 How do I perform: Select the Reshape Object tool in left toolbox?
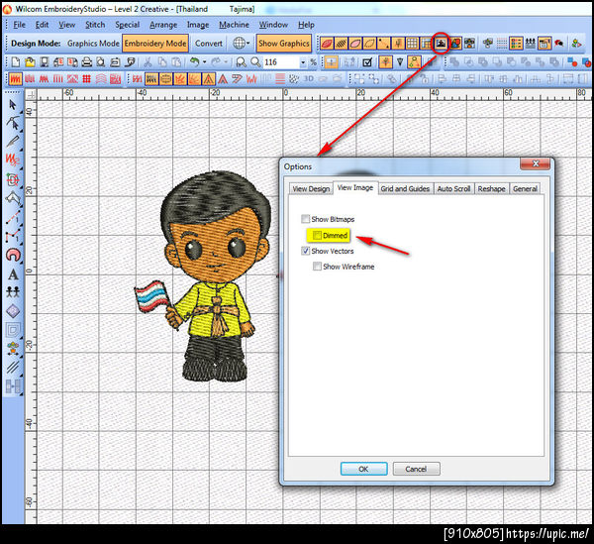pyautogui.click(x=13, y=123)
